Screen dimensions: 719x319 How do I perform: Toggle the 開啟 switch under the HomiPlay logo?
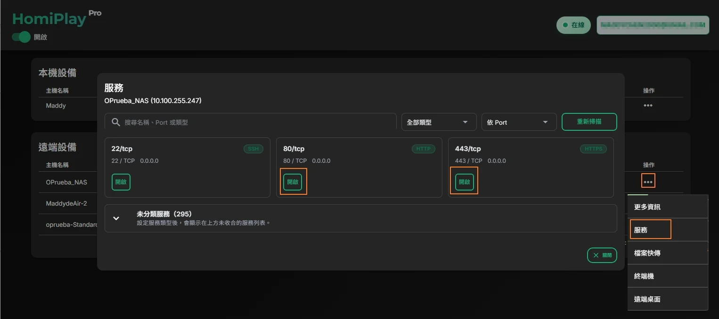pos(21,37)
